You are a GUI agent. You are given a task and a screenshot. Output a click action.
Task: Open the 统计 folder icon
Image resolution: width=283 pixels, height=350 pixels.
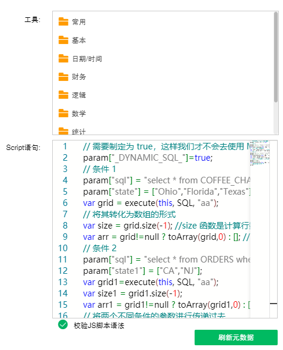coord(63,131)
